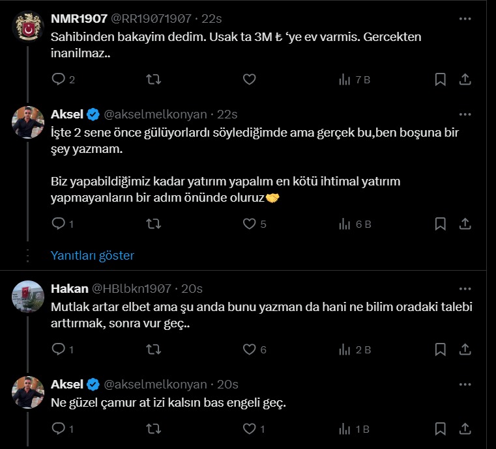Image resolution: width=496 pixels, height=449 pixels.
Task: Retweet NMR1907's post about Usak
Action: [153, 79]
